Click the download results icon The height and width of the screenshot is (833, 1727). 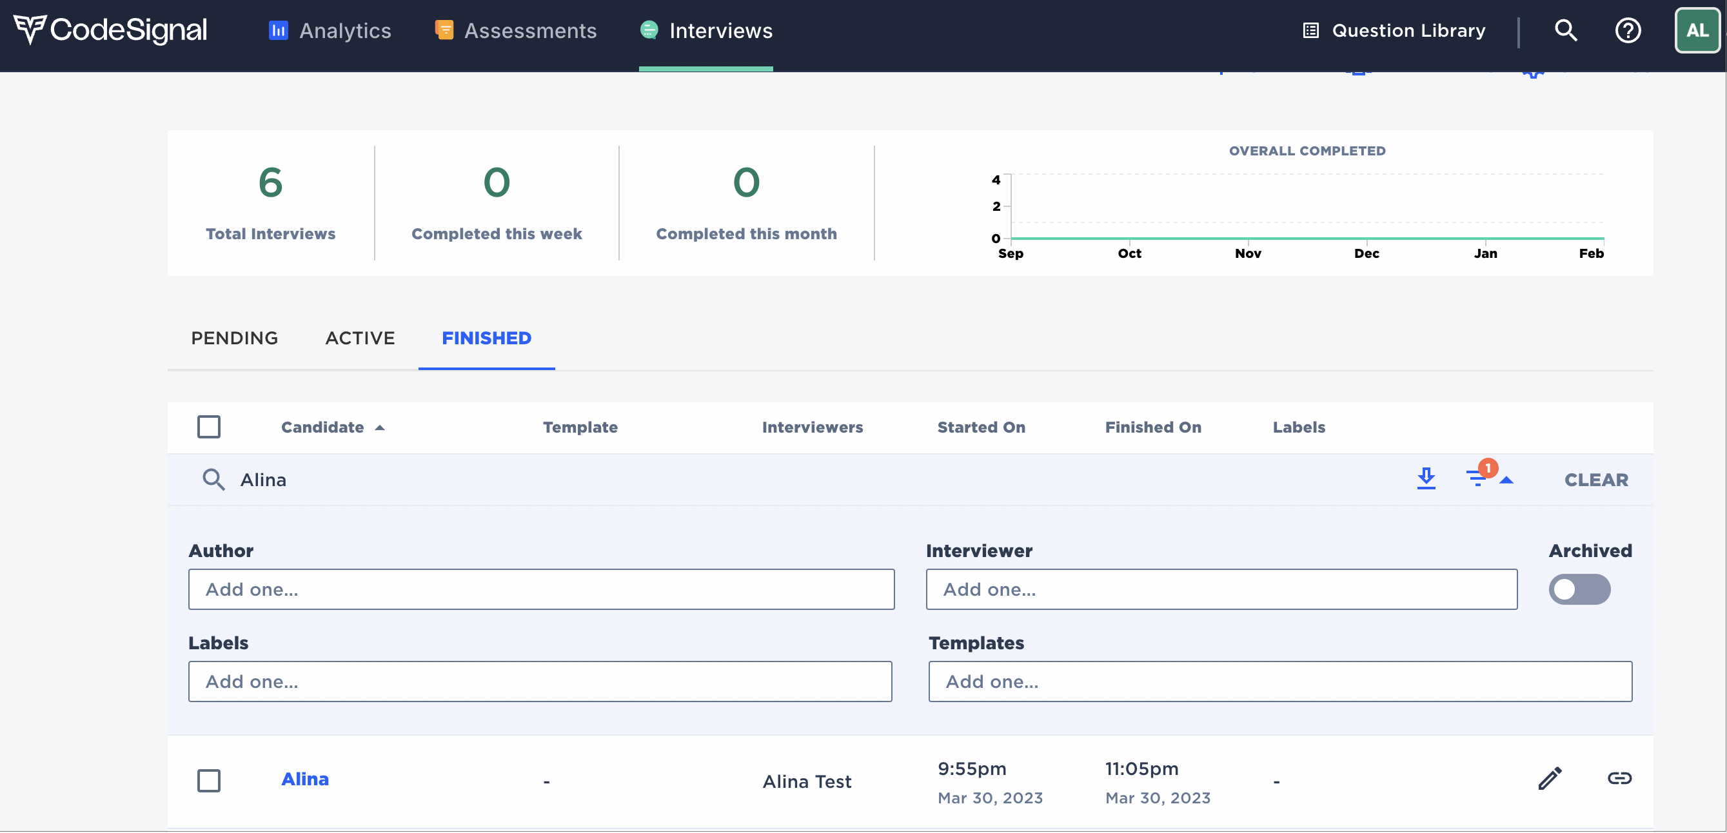tap(1426, 478)
